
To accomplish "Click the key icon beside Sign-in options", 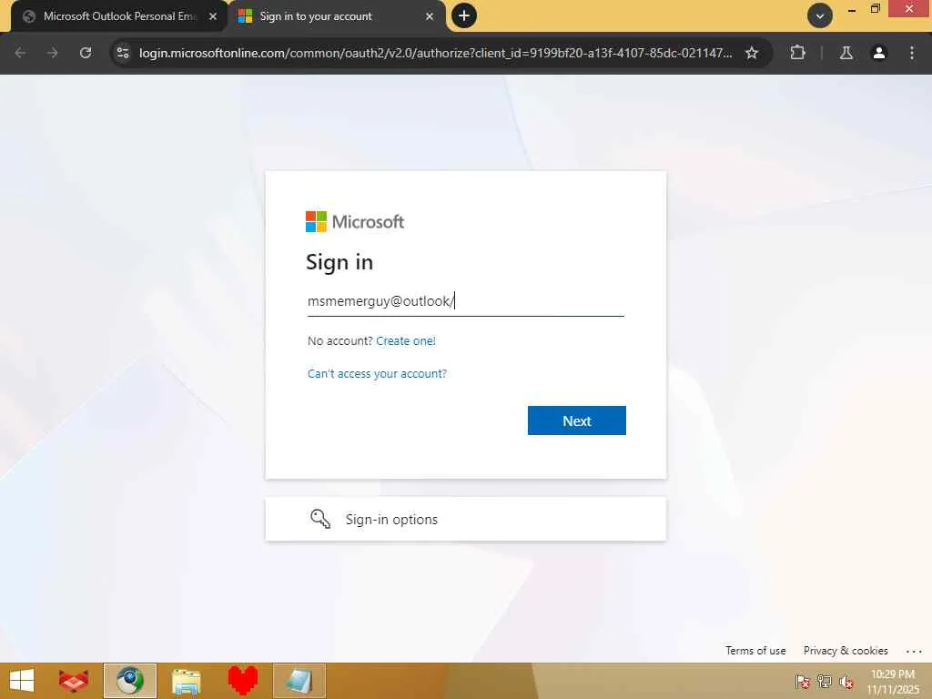I will (320, 519).
